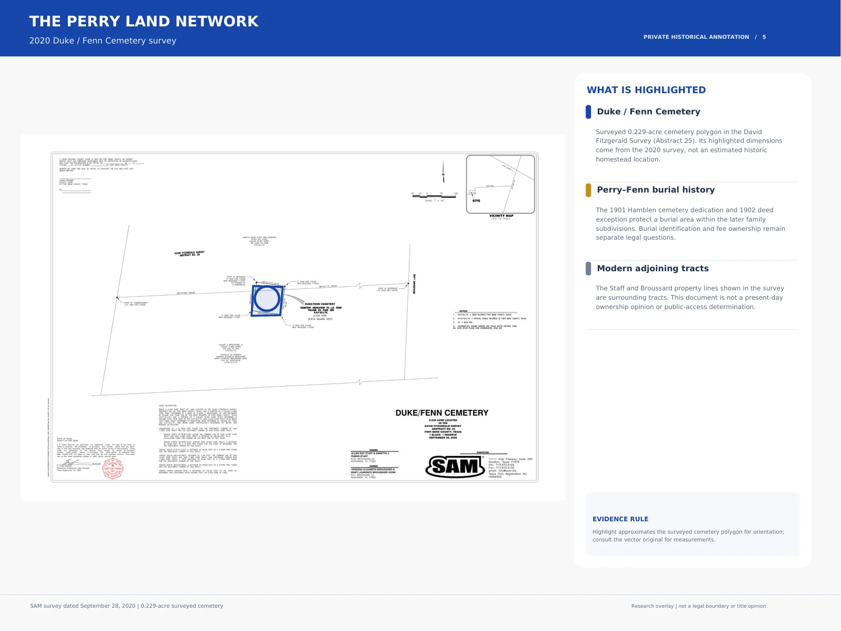Viewport: 841px width, 631px height.
Task: Click 'THE PERRY LAND NETWORK' title
Action: pyautogui.click(x=144, y=21)
